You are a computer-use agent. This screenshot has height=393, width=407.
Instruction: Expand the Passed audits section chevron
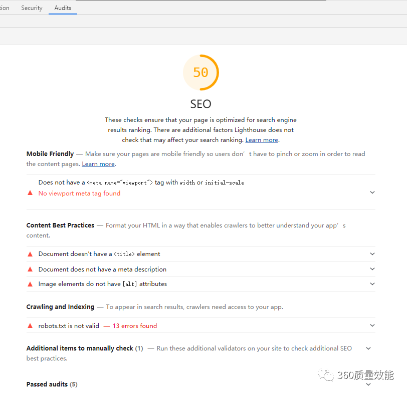click(x=368, y=384)
